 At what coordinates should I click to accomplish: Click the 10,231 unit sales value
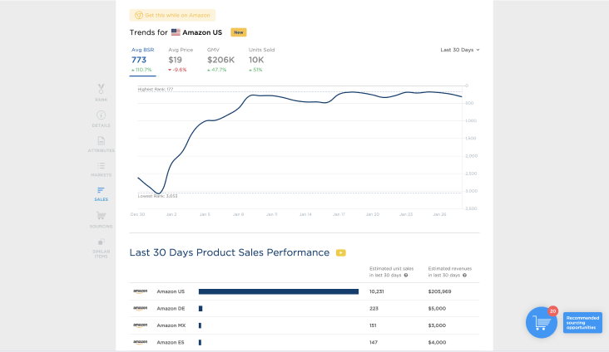coord(376,291)
